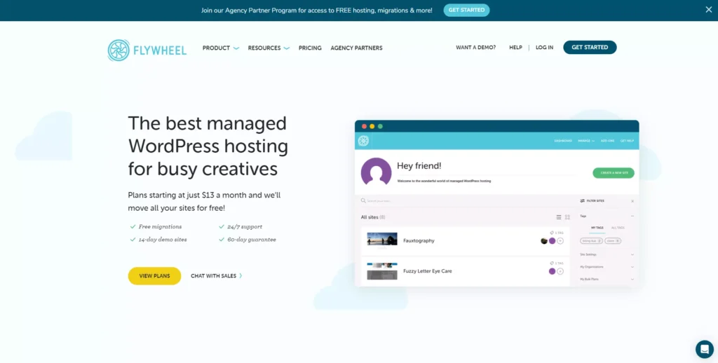Click the purple user avatar

pos(376,172)
